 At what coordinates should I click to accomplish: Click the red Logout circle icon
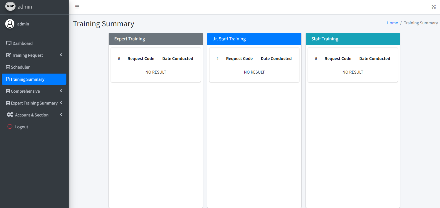pyautogui.click(x=10, y=127)
